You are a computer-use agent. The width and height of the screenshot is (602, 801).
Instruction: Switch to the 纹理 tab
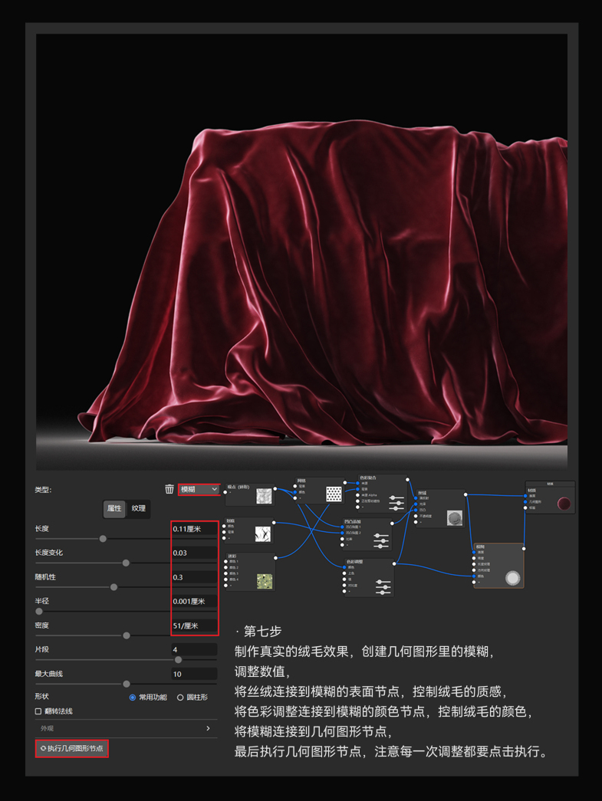tap(138, 508)
